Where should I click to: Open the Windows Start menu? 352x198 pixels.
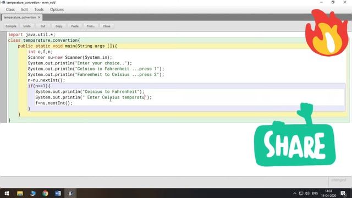click(x=7, y=193)
